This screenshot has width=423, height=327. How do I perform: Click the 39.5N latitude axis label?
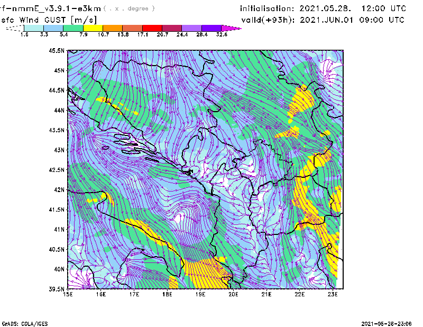pyautogui.click(x=56, y=289)
